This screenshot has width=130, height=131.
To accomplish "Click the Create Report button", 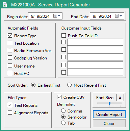I will click(109, 114).
